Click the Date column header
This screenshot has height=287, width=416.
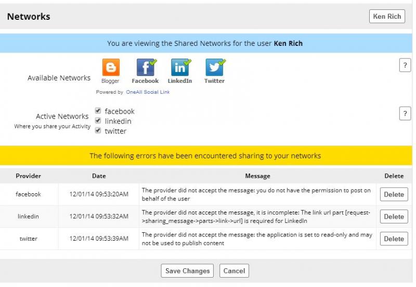pos(99,176)
